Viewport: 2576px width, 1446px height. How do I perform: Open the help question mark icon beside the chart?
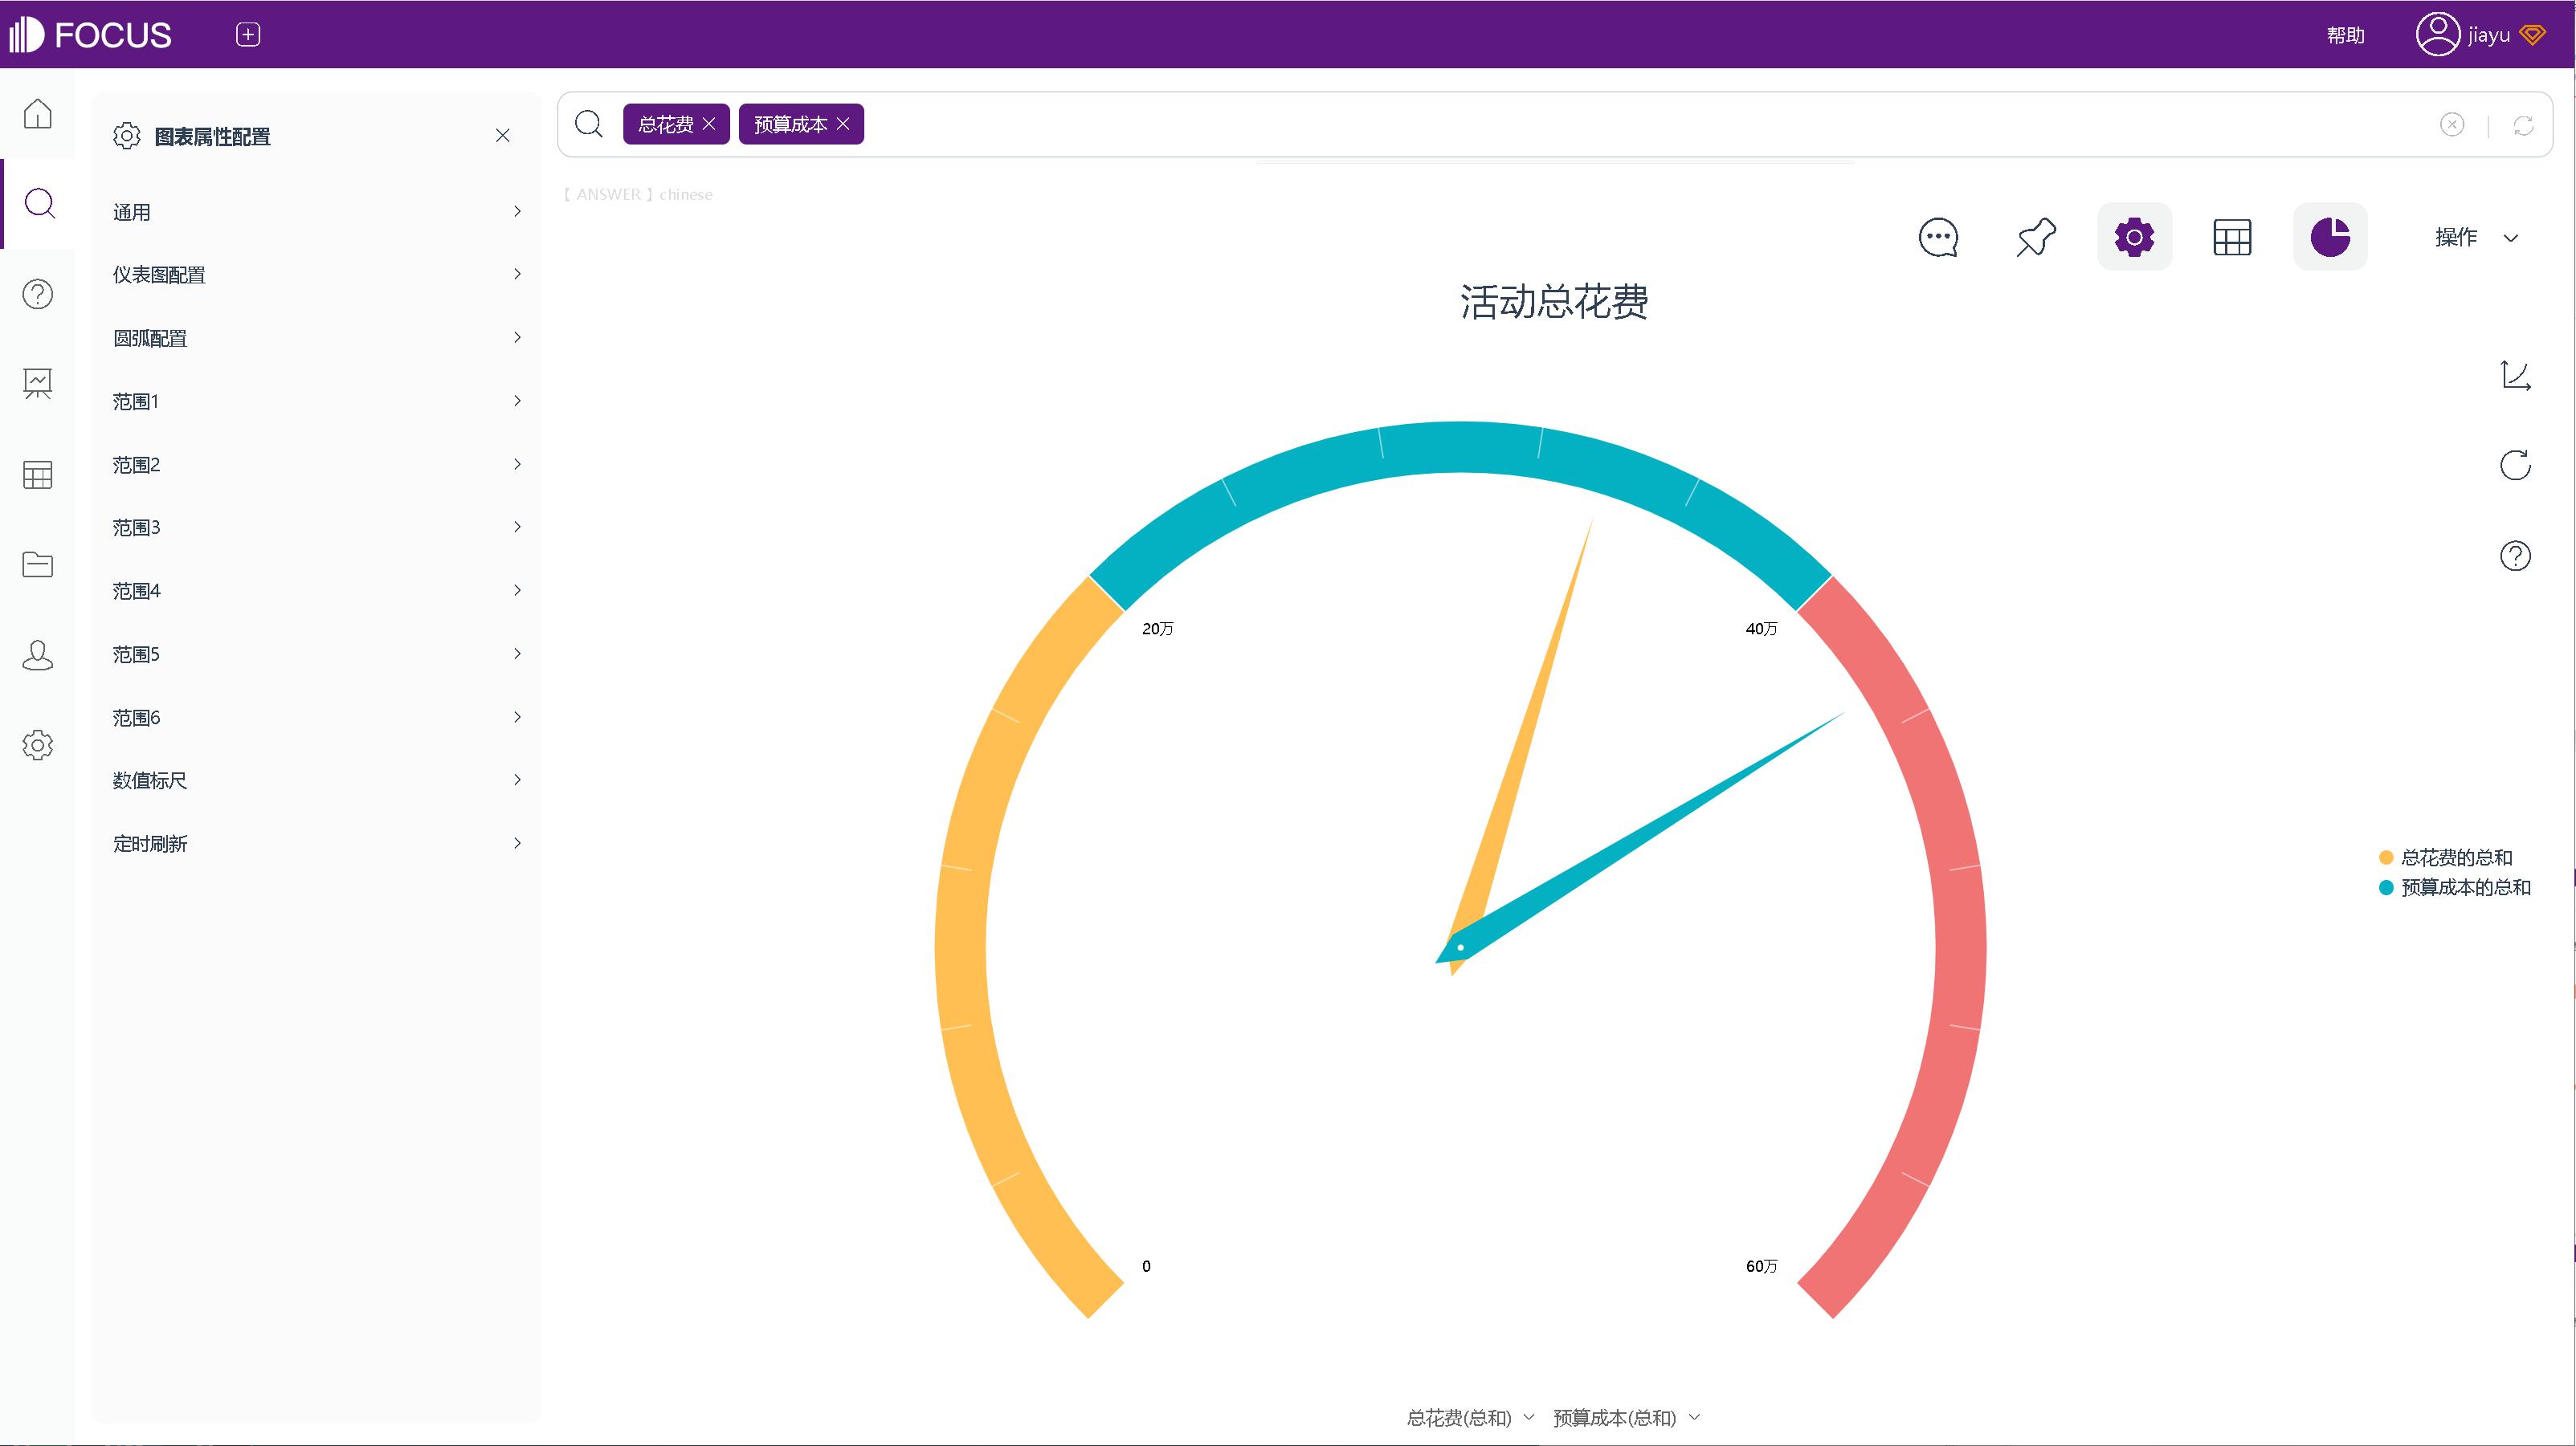(2516, 556)
